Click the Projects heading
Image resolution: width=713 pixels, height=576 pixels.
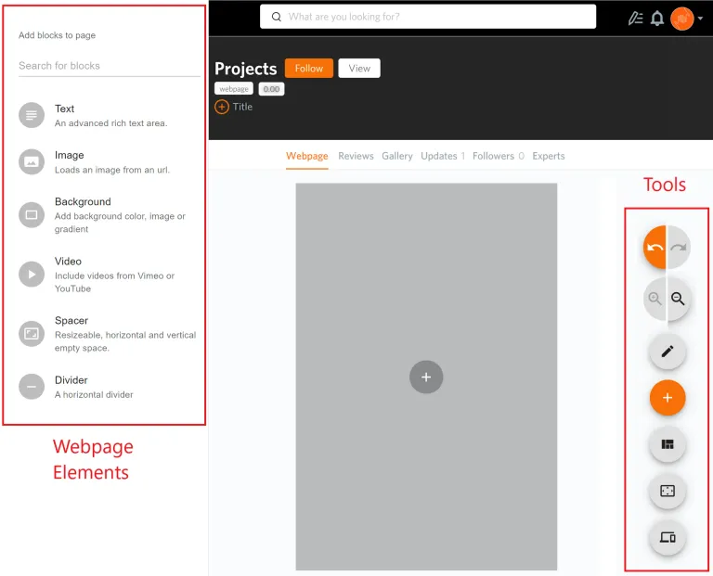(x=245, y=69)
